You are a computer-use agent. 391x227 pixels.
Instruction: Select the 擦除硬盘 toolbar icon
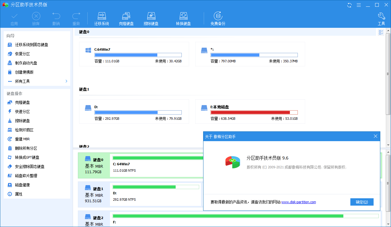(151, 18)
